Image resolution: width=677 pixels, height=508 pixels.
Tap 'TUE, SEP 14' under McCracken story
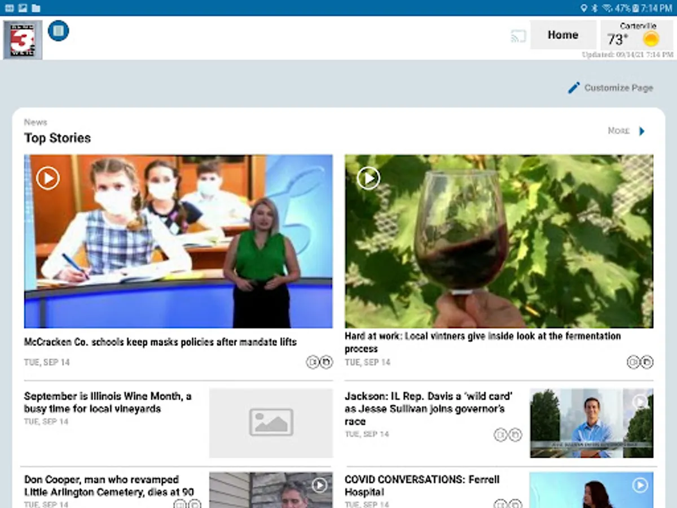coord(47,362)
